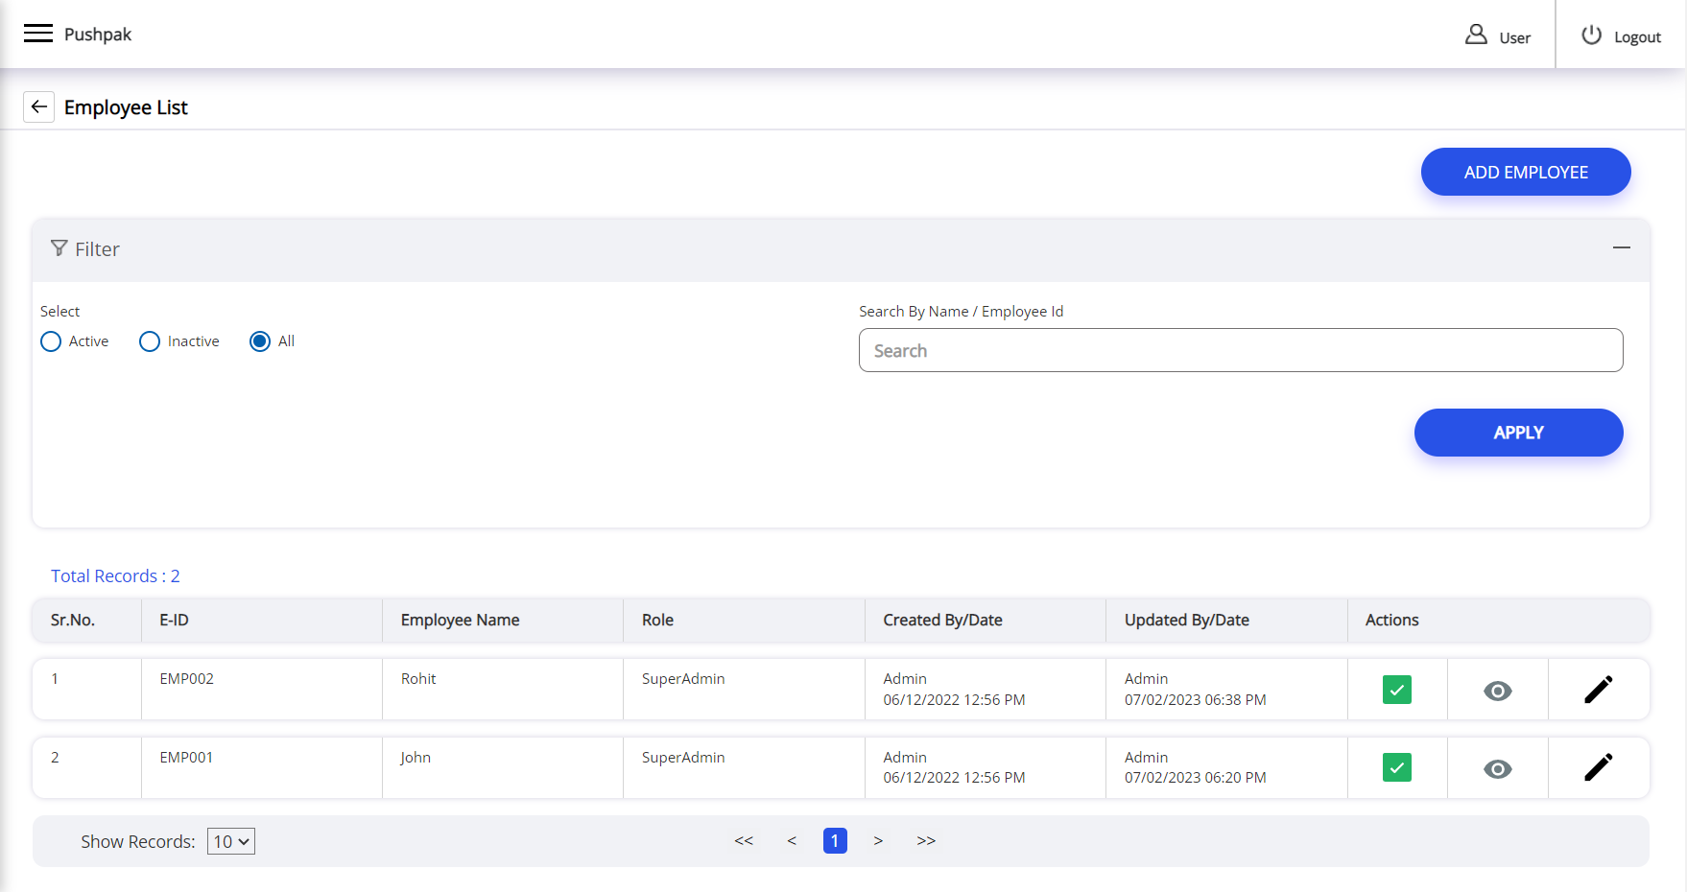View Rohit's details with eye icon
Screen dimensions: 1687x892
[x=1497, y=691]
